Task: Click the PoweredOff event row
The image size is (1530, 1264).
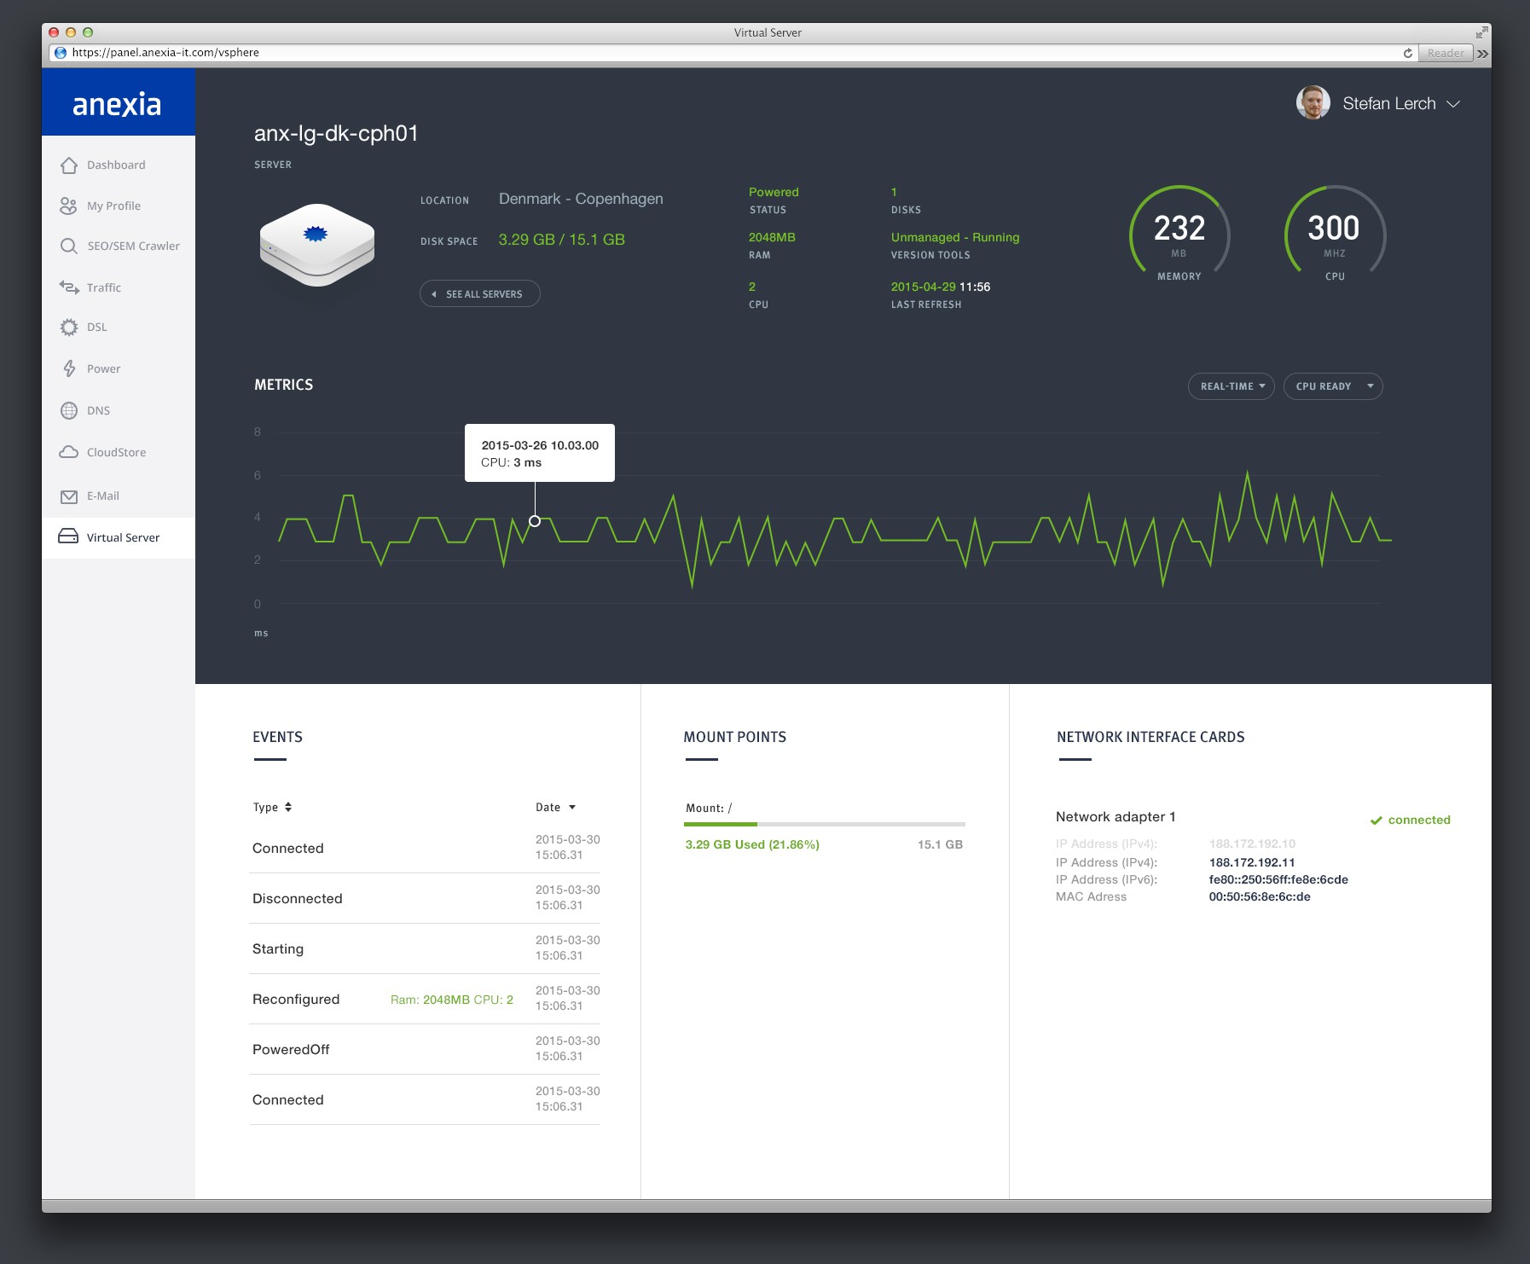Action: click(425, 1049)
